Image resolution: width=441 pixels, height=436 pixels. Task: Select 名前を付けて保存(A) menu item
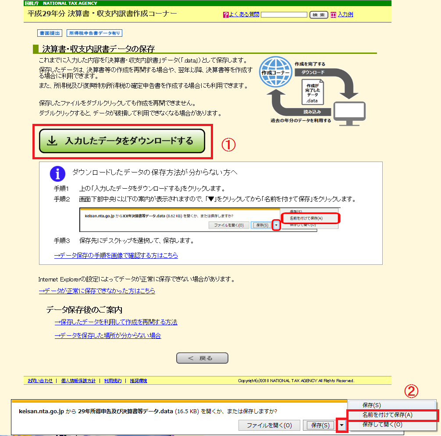coord(392,415)
